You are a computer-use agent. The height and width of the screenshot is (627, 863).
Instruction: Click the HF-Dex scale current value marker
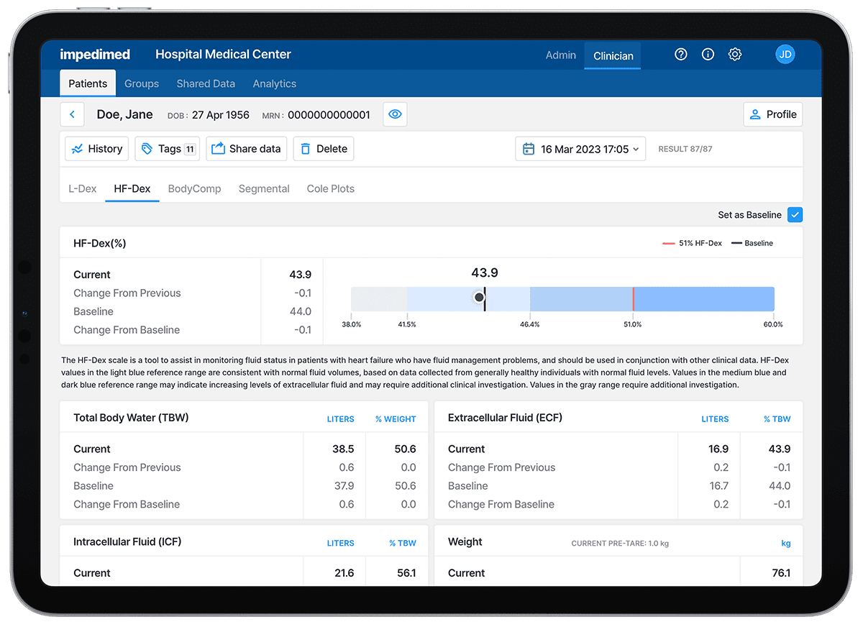point(480,298)
